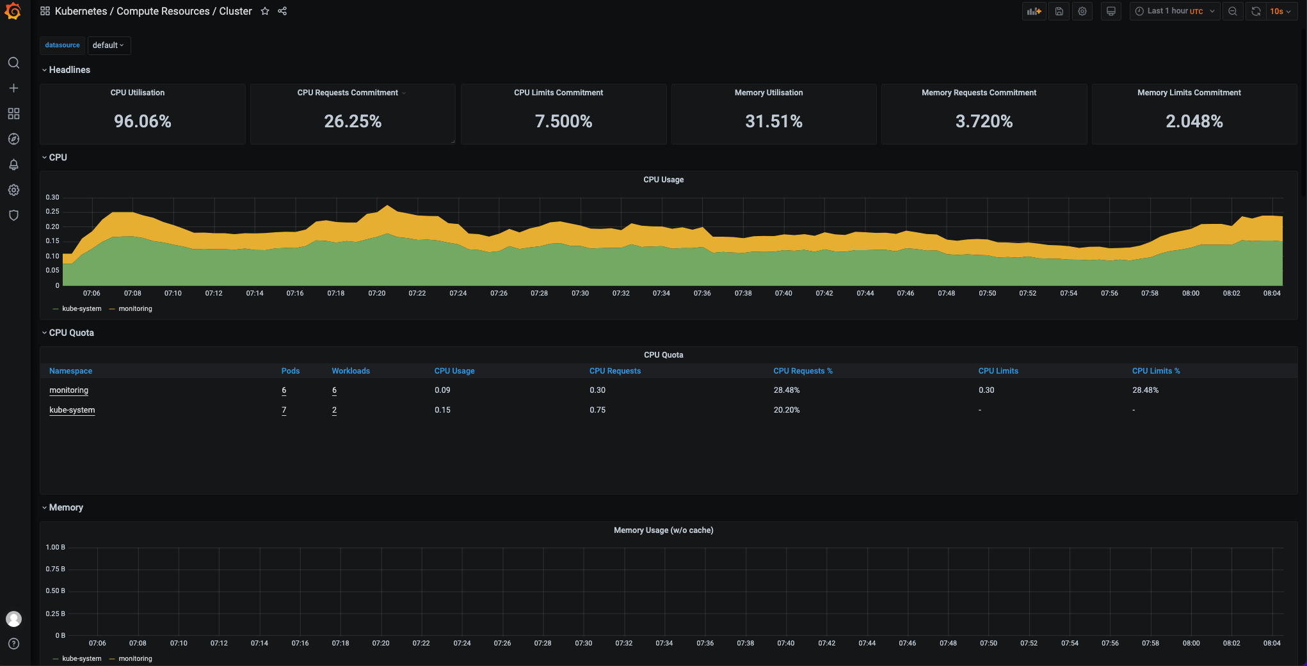Viewport: 1307px width, 666px height.
Task: Open the Server Admin shield icon
Action: [13, 216]
